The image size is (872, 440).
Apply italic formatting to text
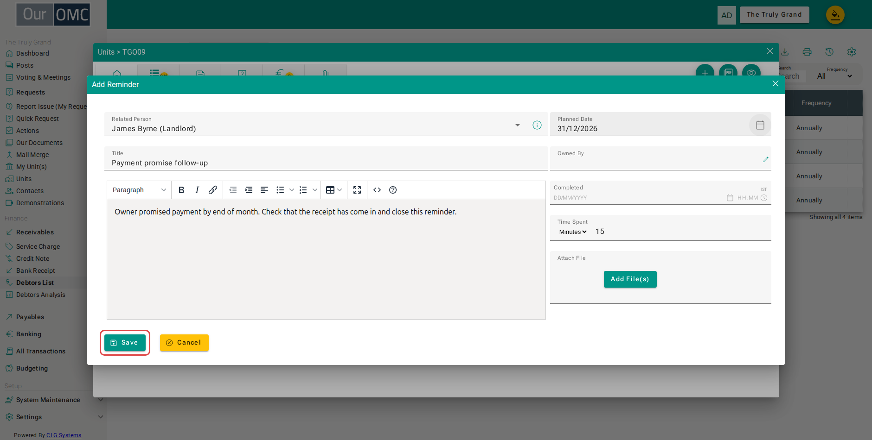click(197, 190)
